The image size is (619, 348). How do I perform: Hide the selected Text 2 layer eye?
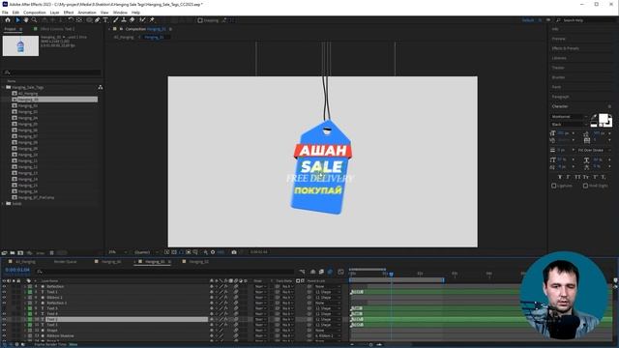4,319
